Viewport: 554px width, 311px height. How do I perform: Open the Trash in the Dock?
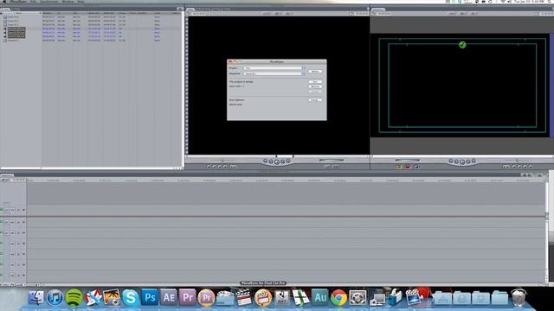click(519, 297)
